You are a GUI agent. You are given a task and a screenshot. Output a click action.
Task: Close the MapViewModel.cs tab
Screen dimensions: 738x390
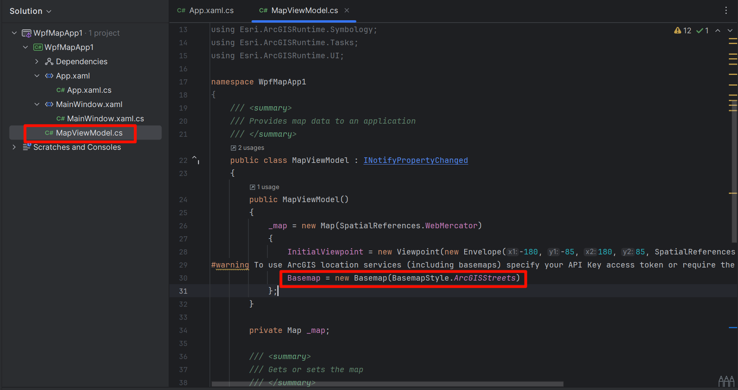pos(347,10)
